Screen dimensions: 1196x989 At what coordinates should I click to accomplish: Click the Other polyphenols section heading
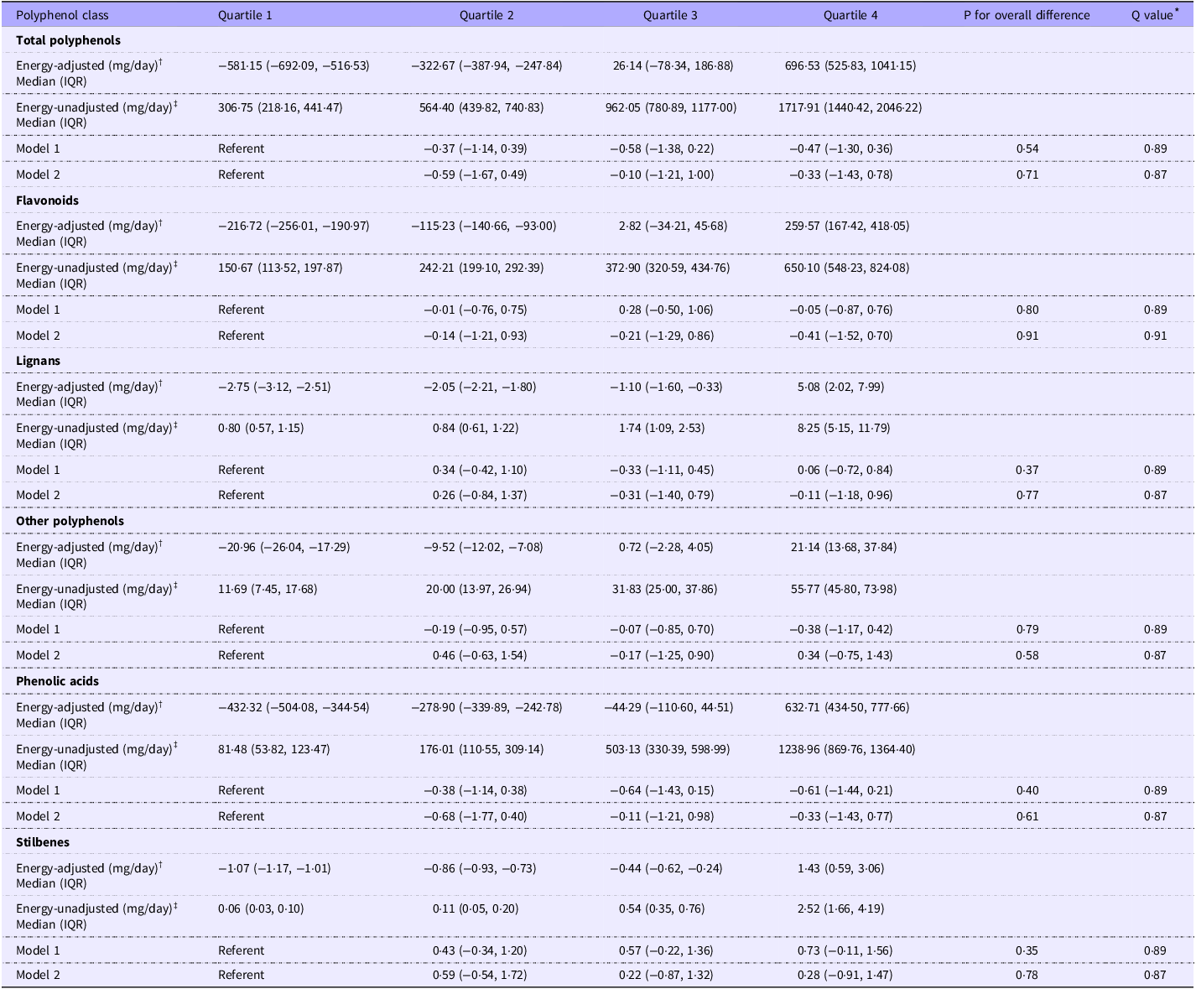click(x=70, y=521)
